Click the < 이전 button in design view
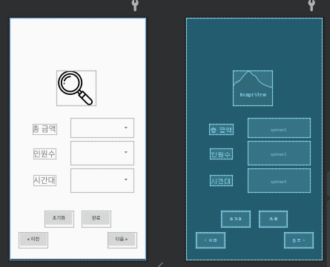This screenshot has height=267, width=330. click(33, 240)
